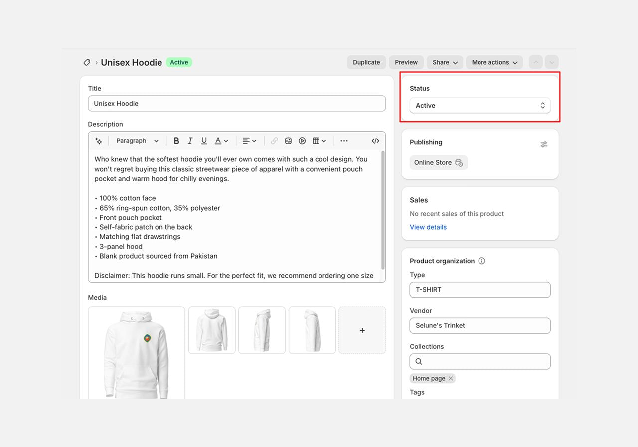The width and height of the screenshot is (638, 447).
Task: Open the Share menu
Action: [445, 62]
